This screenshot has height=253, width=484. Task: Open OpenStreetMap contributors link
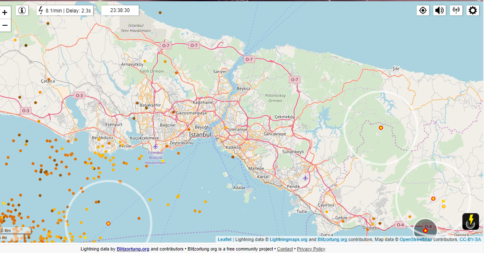(x=415, y=239)
